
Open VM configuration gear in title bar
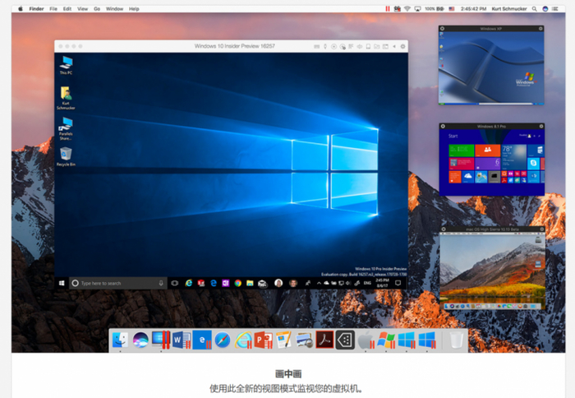(402, 46)
